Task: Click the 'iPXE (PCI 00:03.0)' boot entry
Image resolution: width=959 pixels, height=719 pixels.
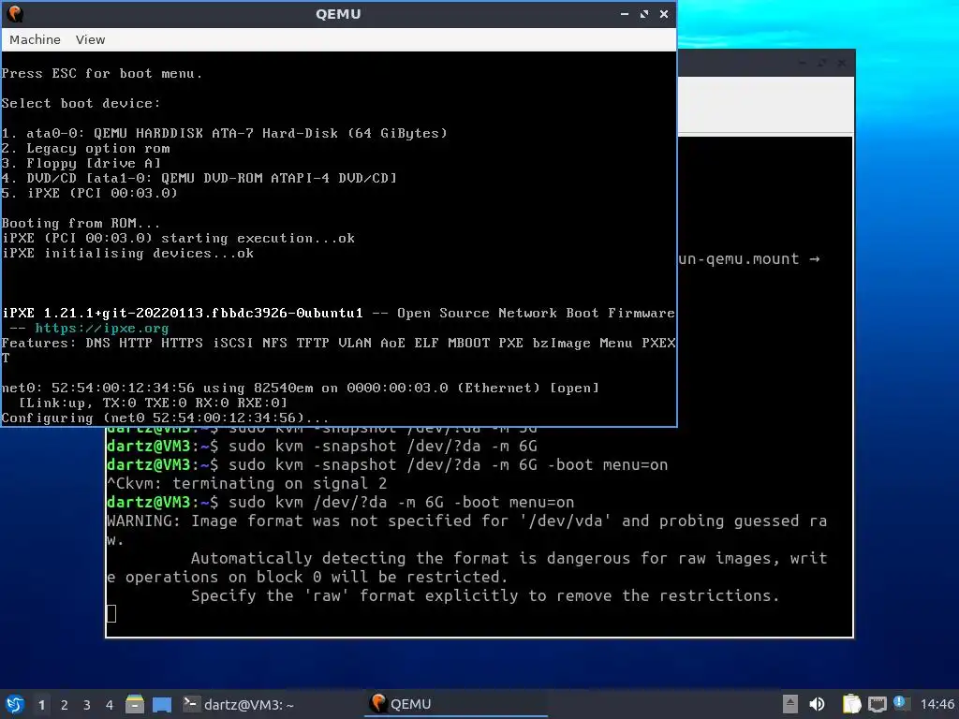Action: click(89, 193)
